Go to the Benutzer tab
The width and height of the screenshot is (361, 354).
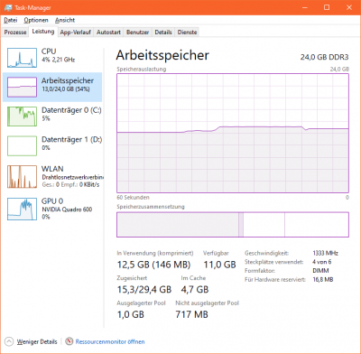tap(137, 33)
